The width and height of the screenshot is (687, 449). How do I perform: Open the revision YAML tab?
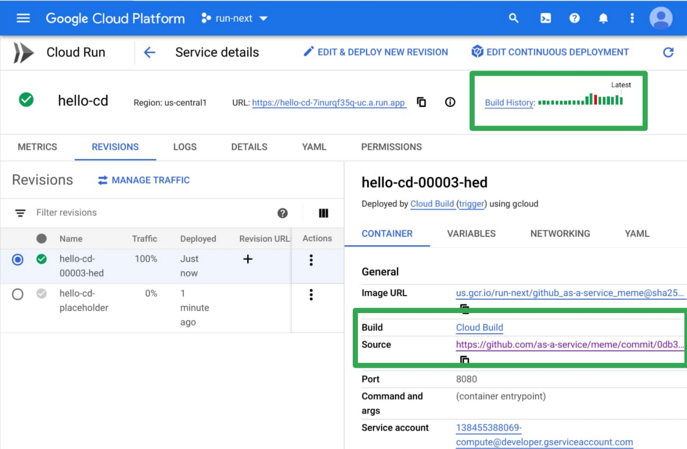tap(637, 234)
